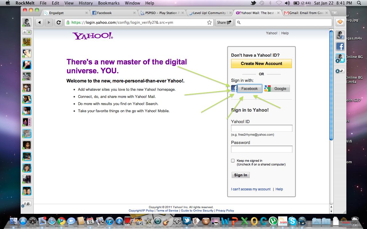The height and width of the screenshot is (229, 367).
Task: Open the Share button in the toolbar
Action: point(224,22)
